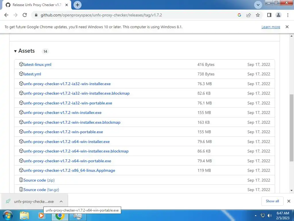Click file icon beside Source code (tar.gz)
Viewport: 294px width, 221px height.
(21, 189)
